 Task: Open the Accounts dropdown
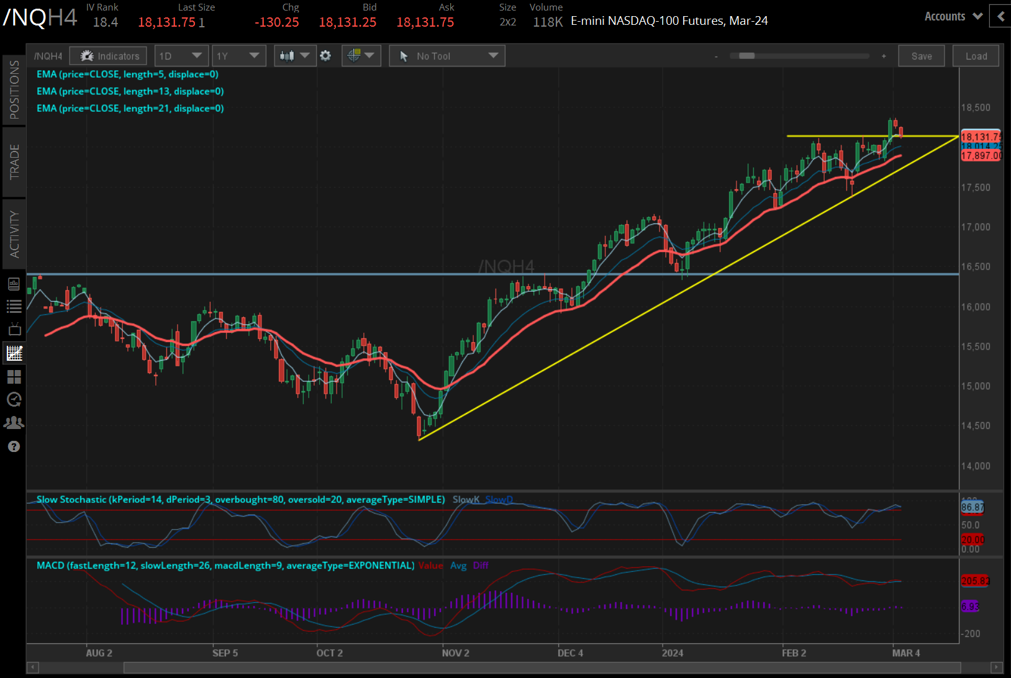click(953, 17)
